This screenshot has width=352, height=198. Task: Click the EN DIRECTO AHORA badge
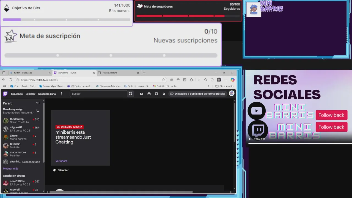(69, 127)
